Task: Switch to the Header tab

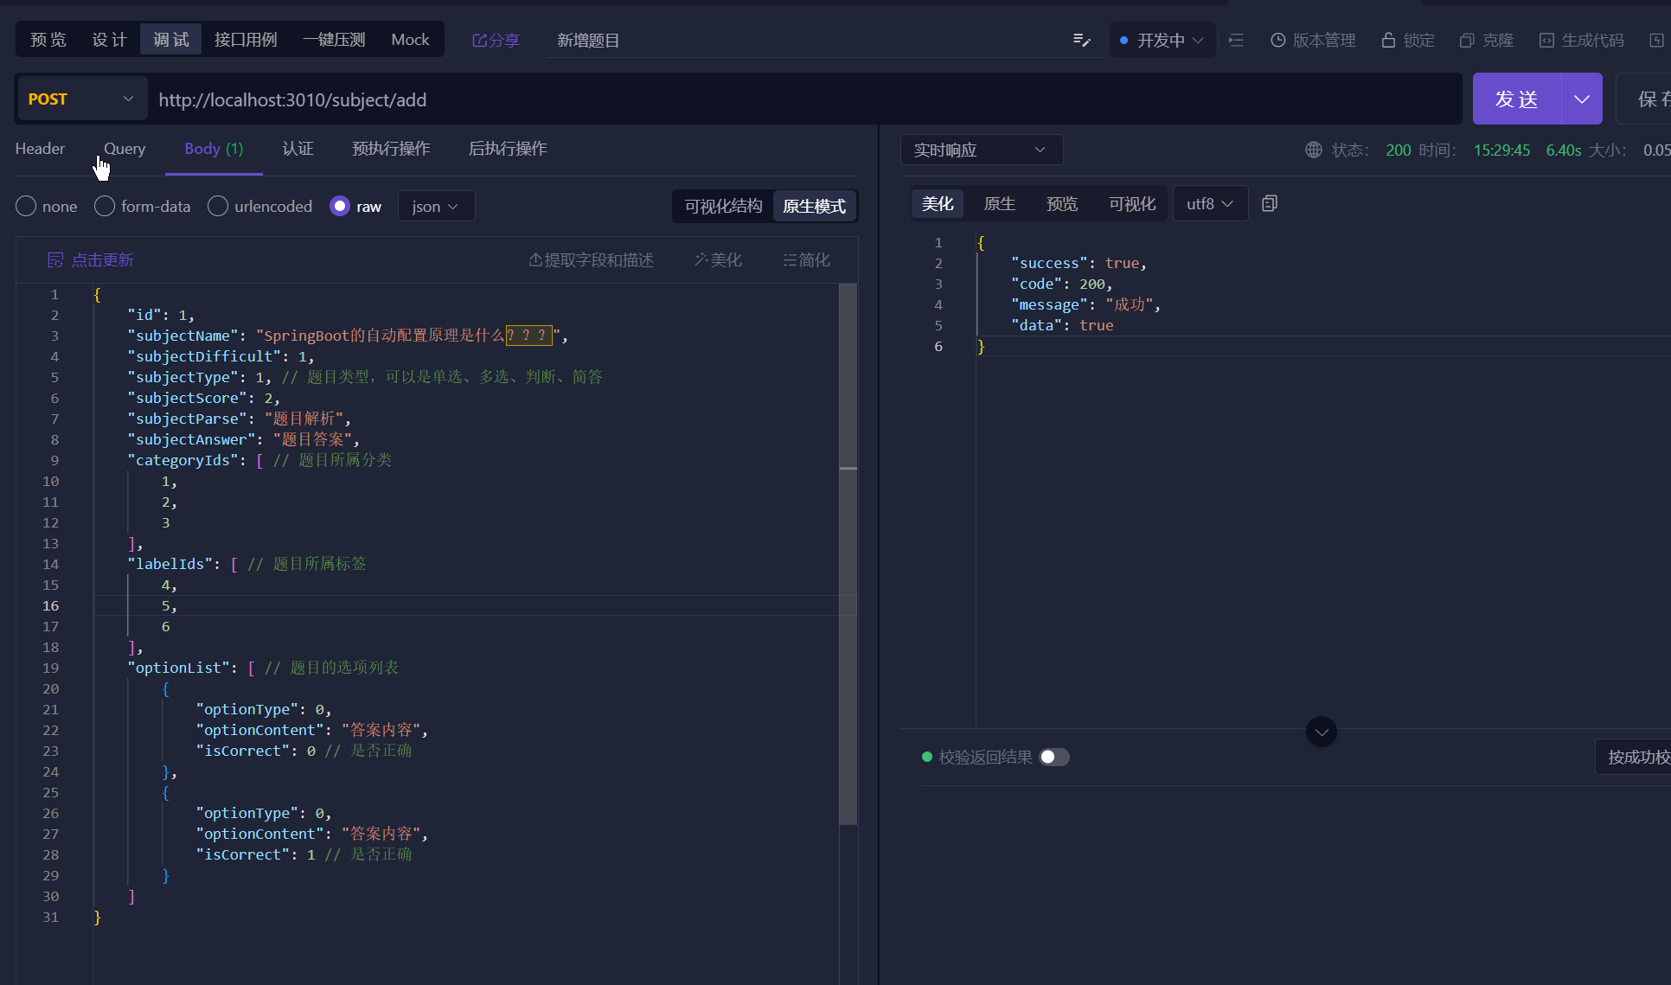Action: [40, 149]
